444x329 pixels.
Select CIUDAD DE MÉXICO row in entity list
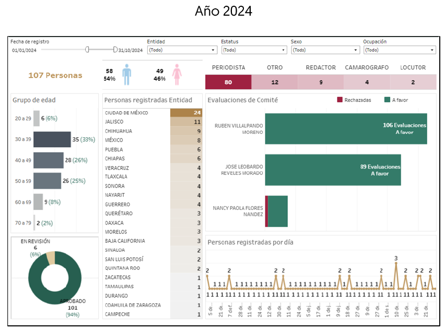(152, 113)
